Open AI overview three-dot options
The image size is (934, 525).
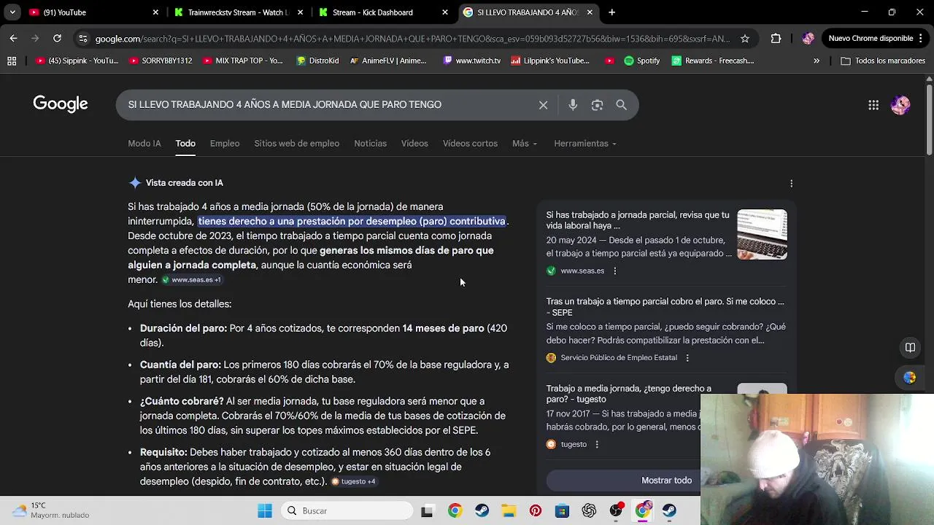(791, 184)
